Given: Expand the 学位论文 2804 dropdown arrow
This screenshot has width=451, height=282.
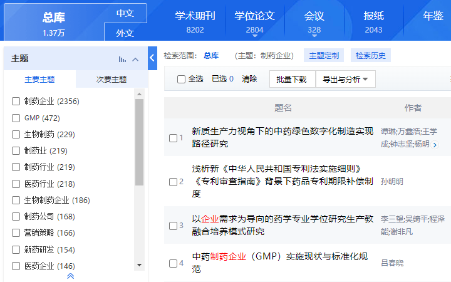Looking at the screenshot, I should coord(255,36).
